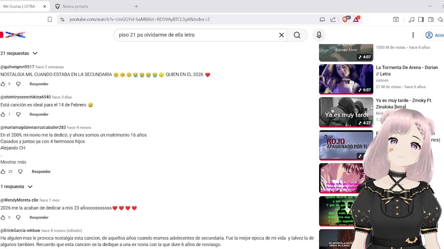Close the Me Gustas LETRA tab
Image resolution: width=444 pixels, height=249 pixels.
click(x=45, y=6)
